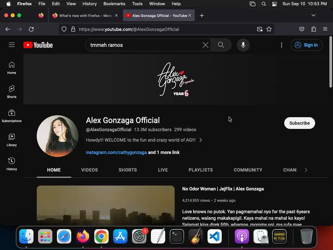Open video title No Odor Woman

(223, 189)
